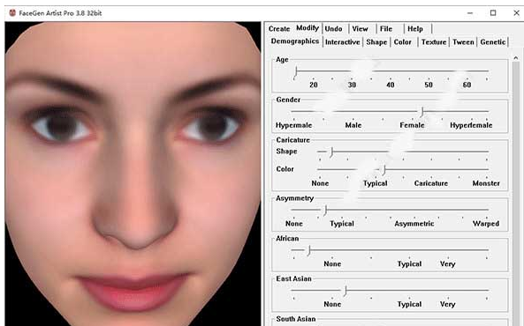Open the File tab
The image size is (524, 326).
click(x=386, y=29)
